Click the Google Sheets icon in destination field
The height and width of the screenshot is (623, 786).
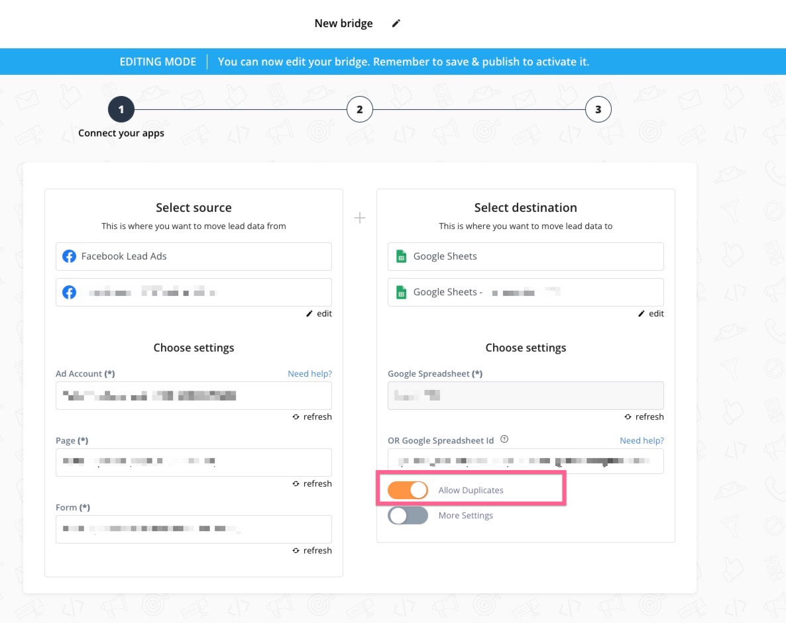point(401,256)
